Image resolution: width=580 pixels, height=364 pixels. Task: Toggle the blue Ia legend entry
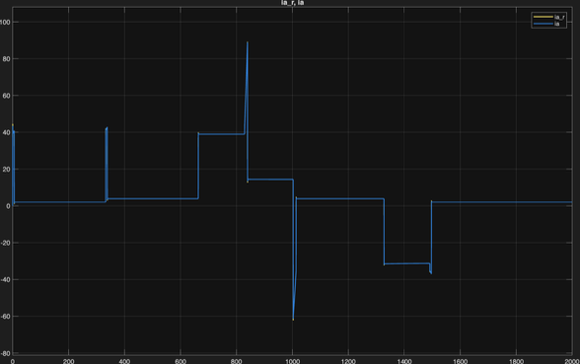(x=546, y=24)
